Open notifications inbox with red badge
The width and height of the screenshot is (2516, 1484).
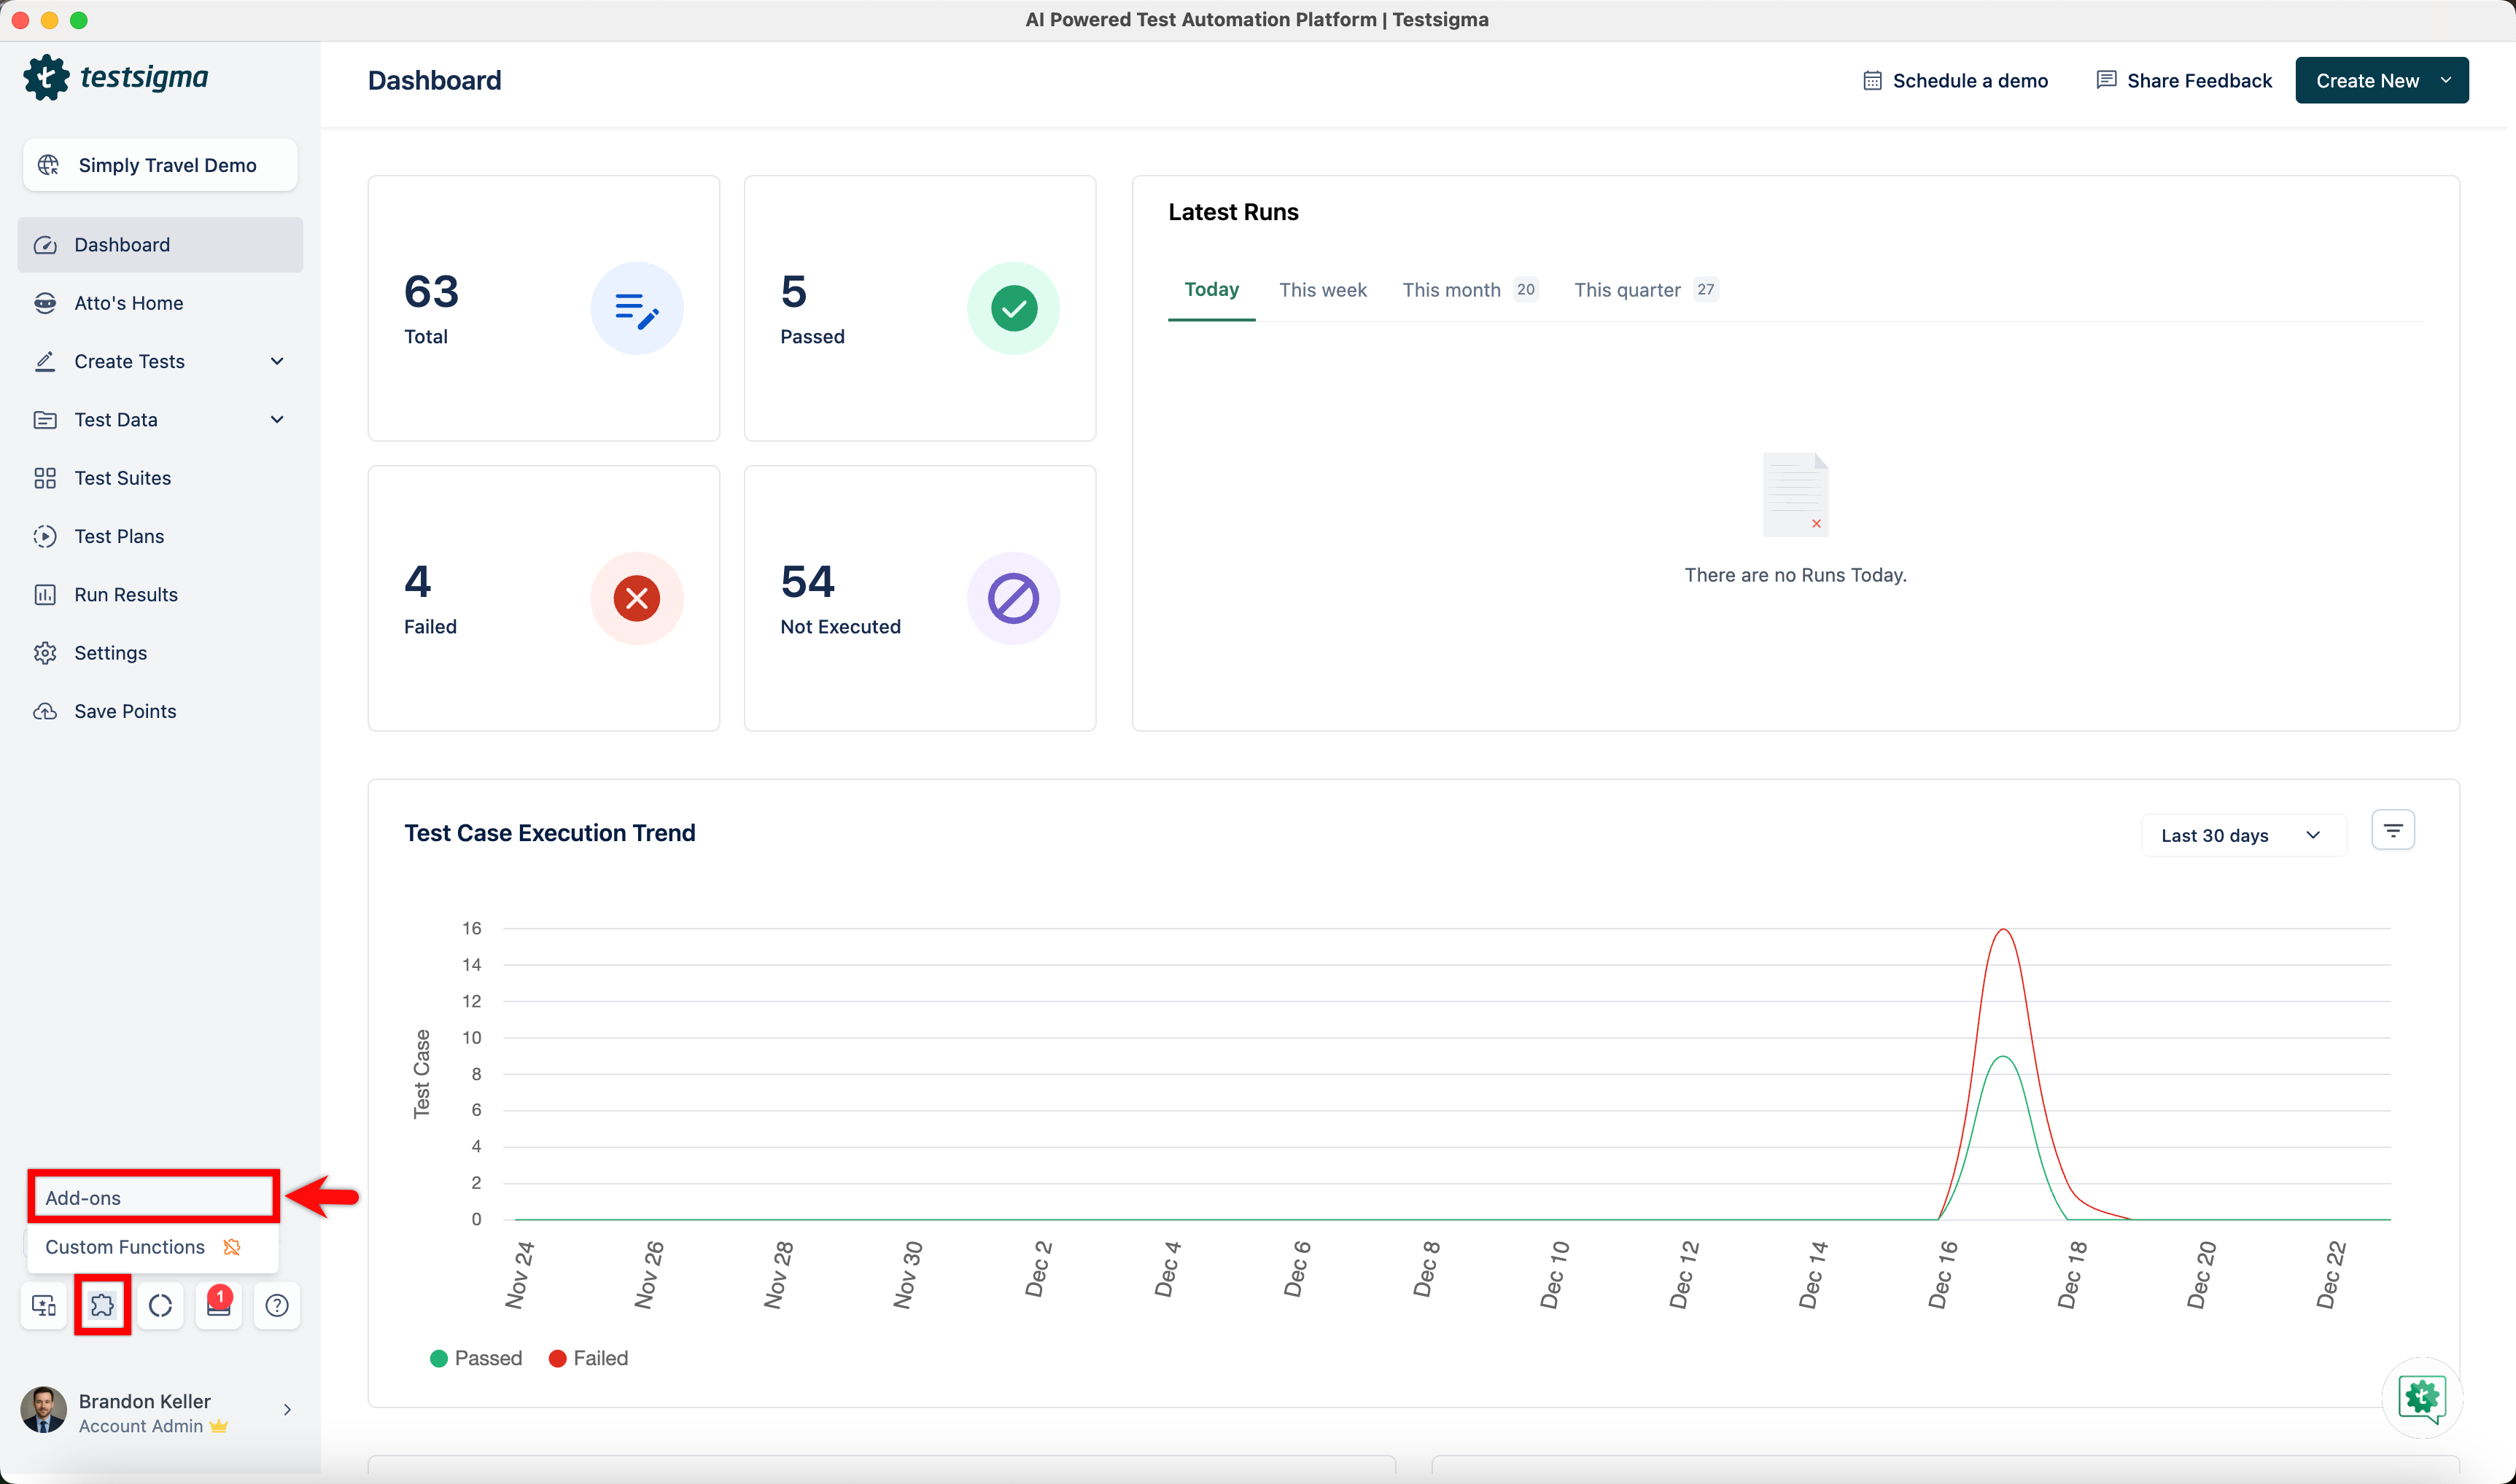pyautogui.click(x=218, y=1305)
